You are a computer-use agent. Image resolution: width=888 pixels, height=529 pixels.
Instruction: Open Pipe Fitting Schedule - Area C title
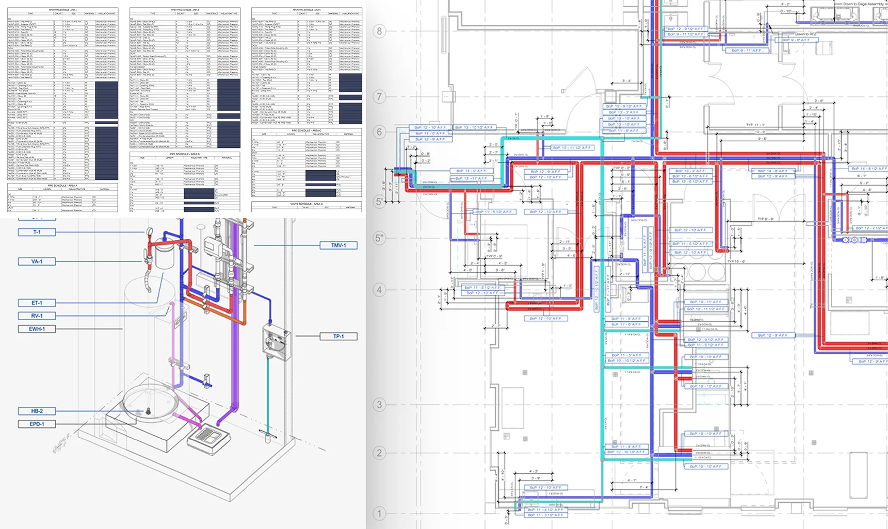click(x=306, y=10)
